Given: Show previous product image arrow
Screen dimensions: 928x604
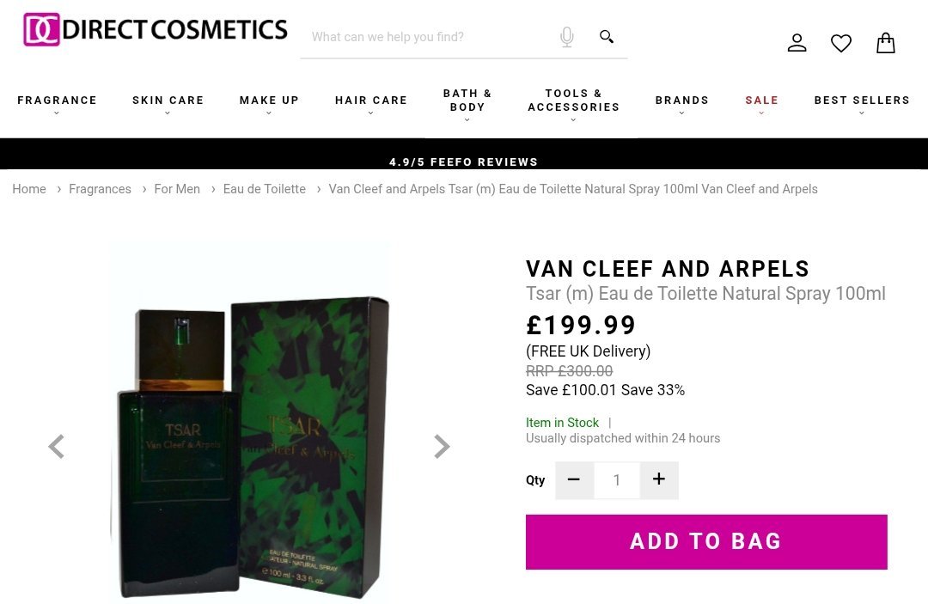Looking at the screenshot, I should [x=56, y=447].
